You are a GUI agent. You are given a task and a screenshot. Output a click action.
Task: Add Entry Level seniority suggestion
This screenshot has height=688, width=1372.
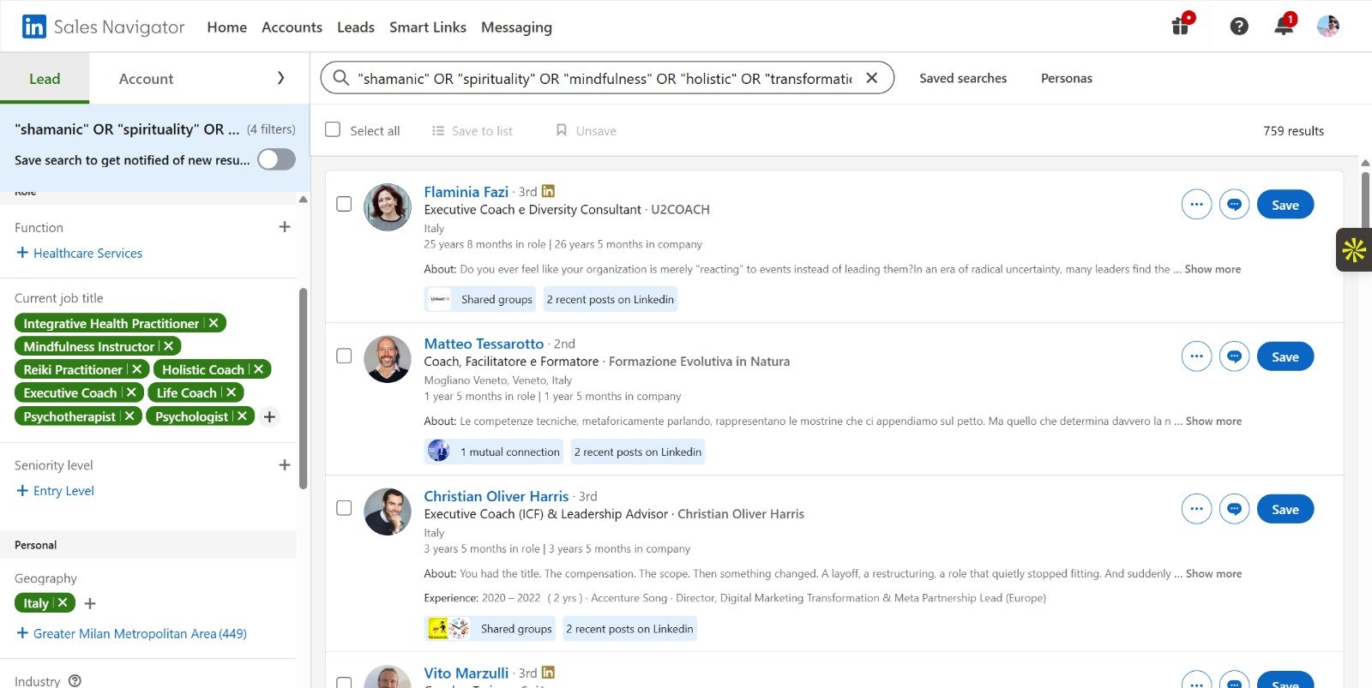[56, 490]
